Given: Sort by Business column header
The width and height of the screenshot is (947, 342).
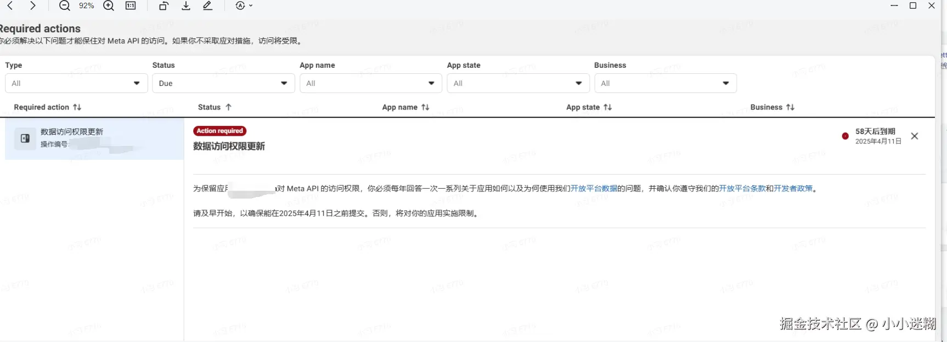Looking at the screenshot, I should click(772, 107).
